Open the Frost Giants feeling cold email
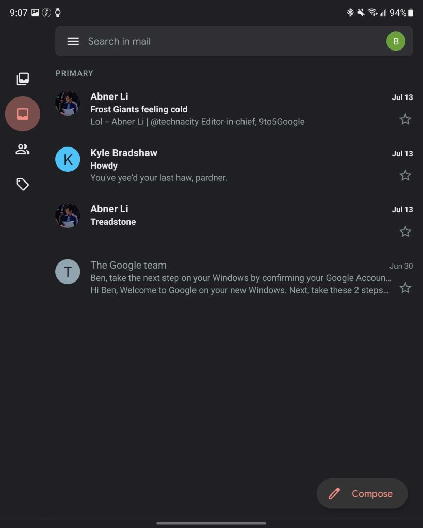423x528 pixels. (232, 109)
